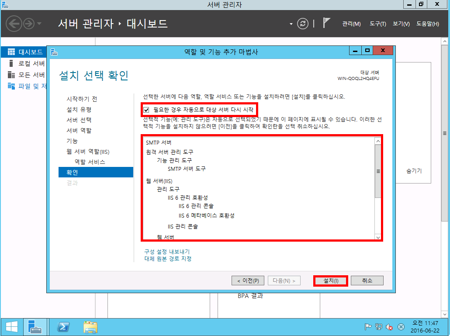
Task: Go to the 서버 역할 wizard step
Action: coord(79,131)
